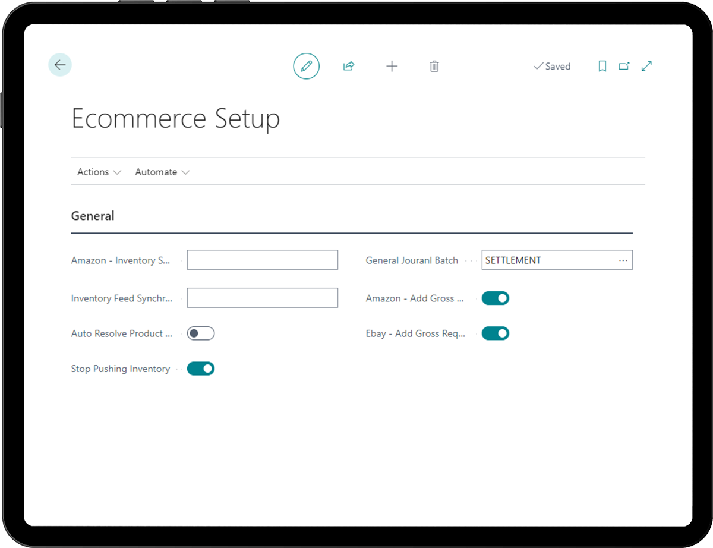Disable Stop Pushing Inventory toggle
Viewport: 713px width, 548px height.
coord(200,369)
